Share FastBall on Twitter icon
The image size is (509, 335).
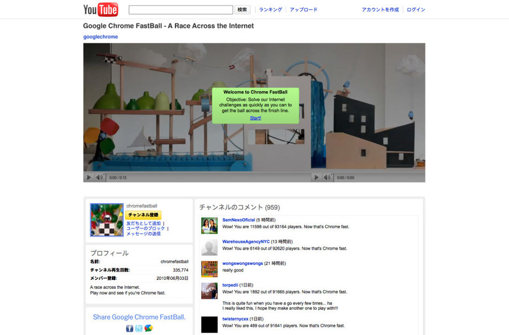click(139, 328)
